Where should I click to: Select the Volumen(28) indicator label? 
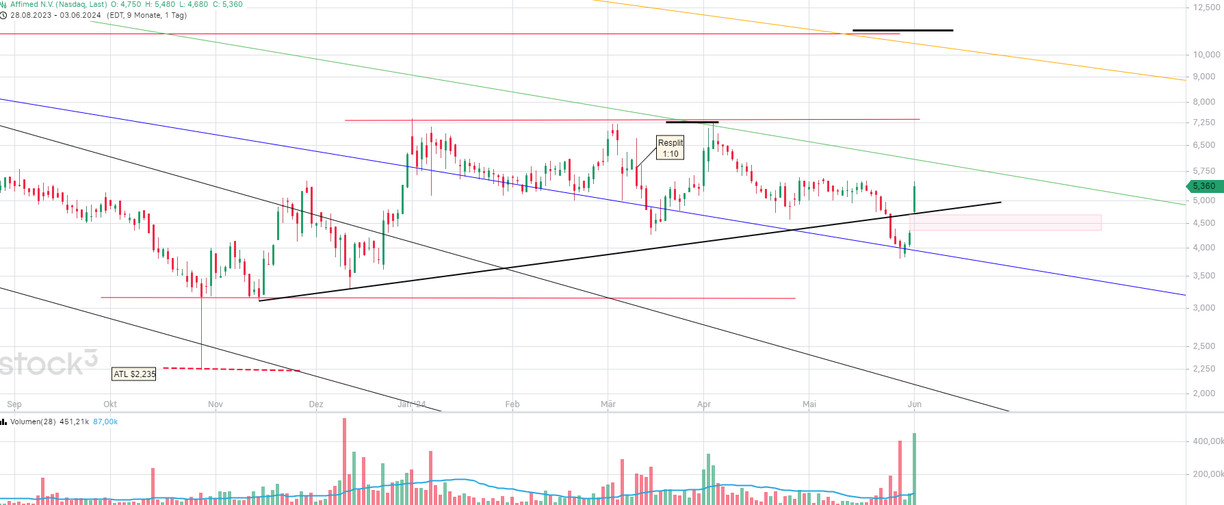click(x=33, y=422)
